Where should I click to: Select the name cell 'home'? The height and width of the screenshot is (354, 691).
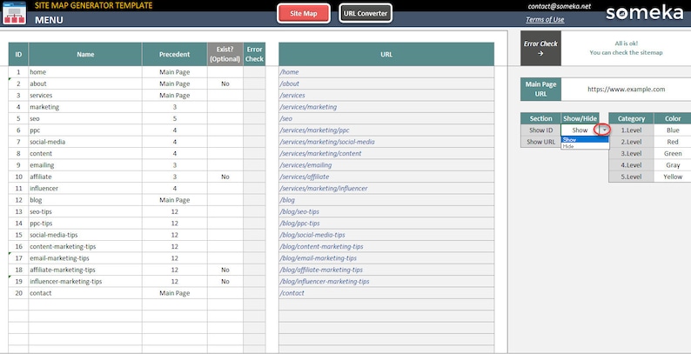(85, 72)
